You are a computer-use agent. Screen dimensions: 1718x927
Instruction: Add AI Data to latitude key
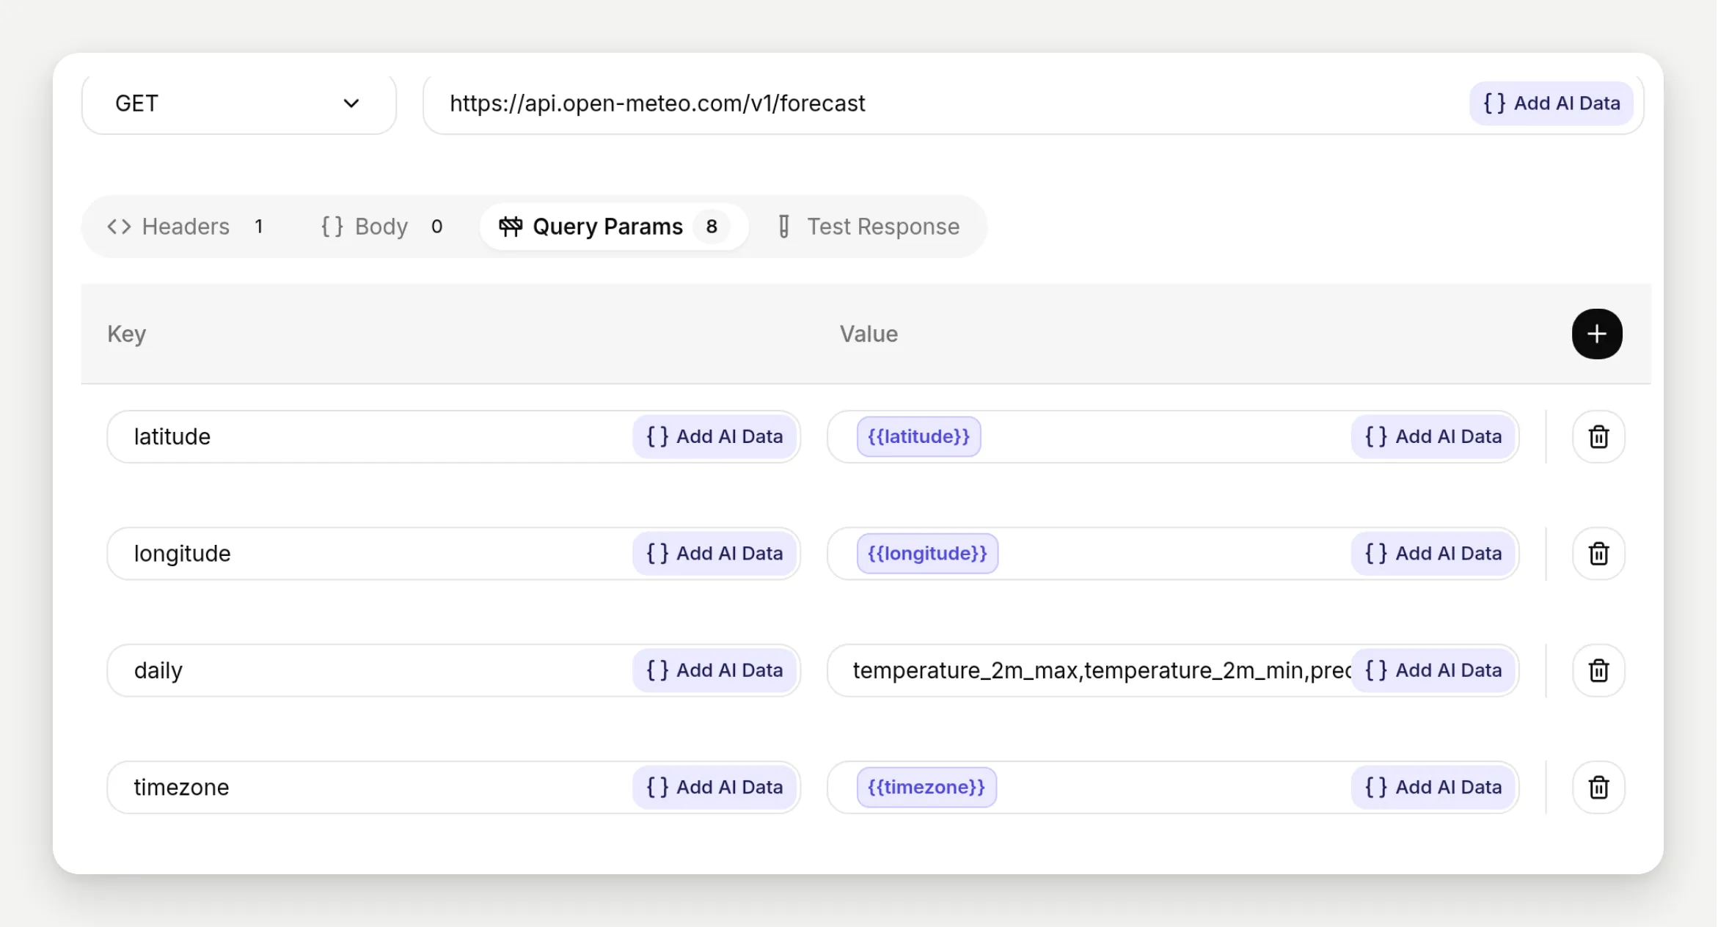(x=715, y=436)
